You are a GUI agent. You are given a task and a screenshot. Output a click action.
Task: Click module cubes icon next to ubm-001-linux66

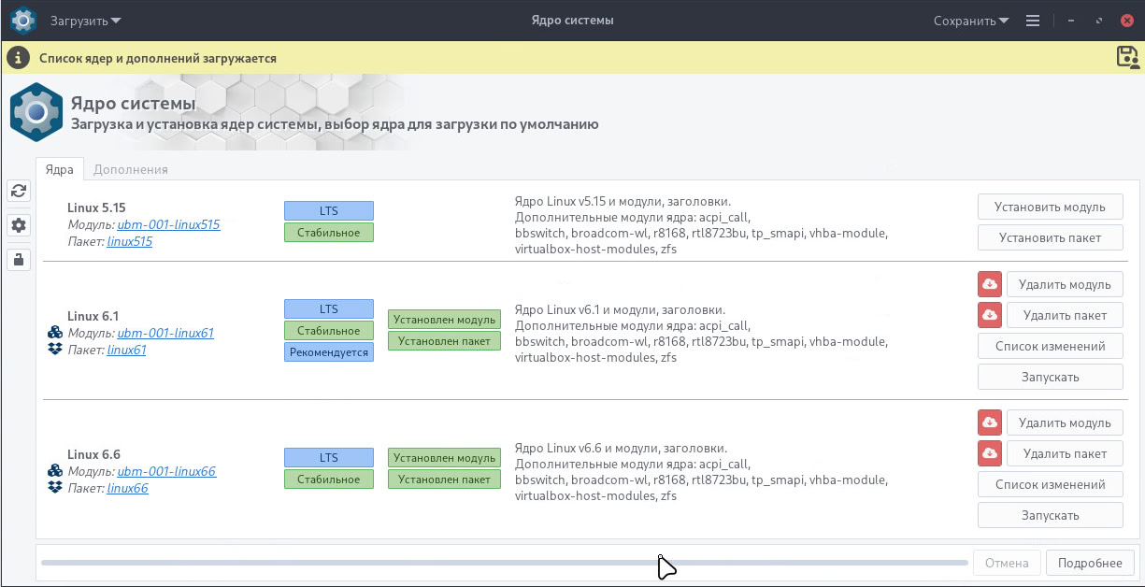pyautogui.click(x=55, y=471)
